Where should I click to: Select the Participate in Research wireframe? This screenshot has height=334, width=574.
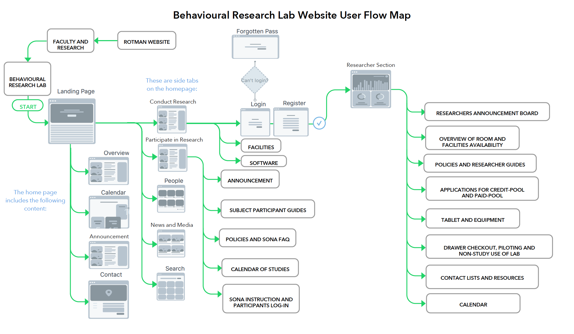(173, 158)
